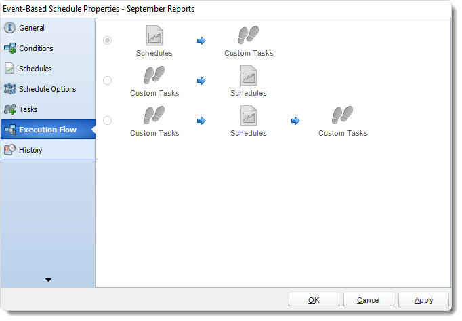Select Schedules then Custom Tasks radio option
The image size is (462, 321).
[x=107, y=40]
